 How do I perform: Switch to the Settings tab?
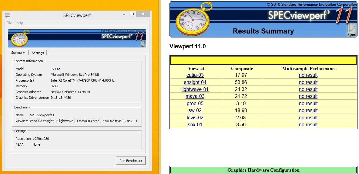(x=38, y=53)
